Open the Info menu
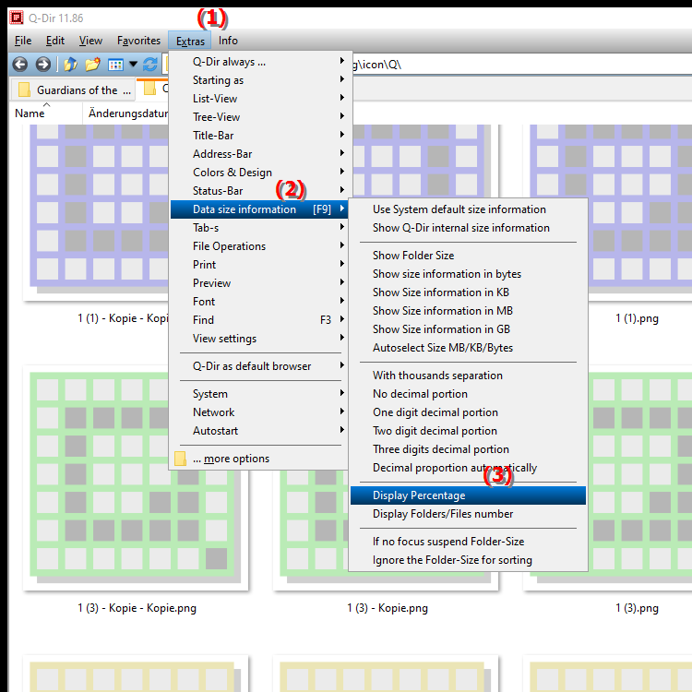 pyautogui.click(x=228, y=41)
